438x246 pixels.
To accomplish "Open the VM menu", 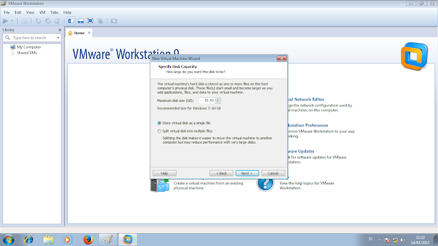I will point(42,12).
